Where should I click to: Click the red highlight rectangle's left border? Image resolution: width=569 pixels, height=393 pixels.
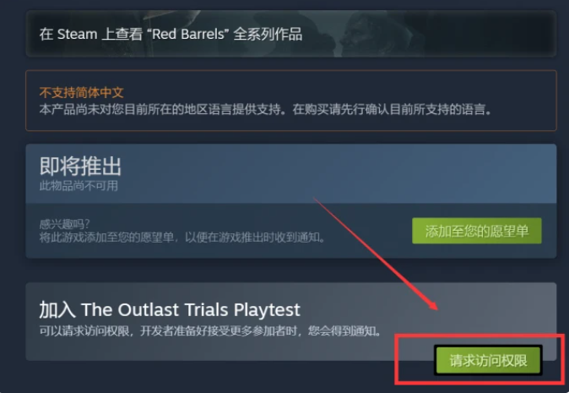(397, 359)
